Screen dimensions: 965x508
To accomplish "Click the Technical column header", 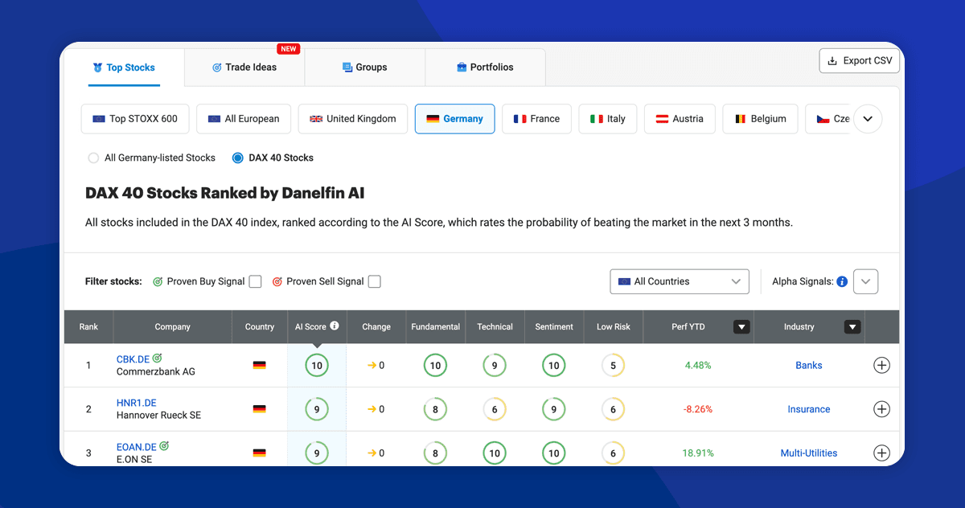I will click(495, 327).
